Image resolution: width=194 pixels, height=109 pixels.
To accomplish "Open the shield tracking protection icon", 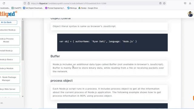I will point(25,3).
